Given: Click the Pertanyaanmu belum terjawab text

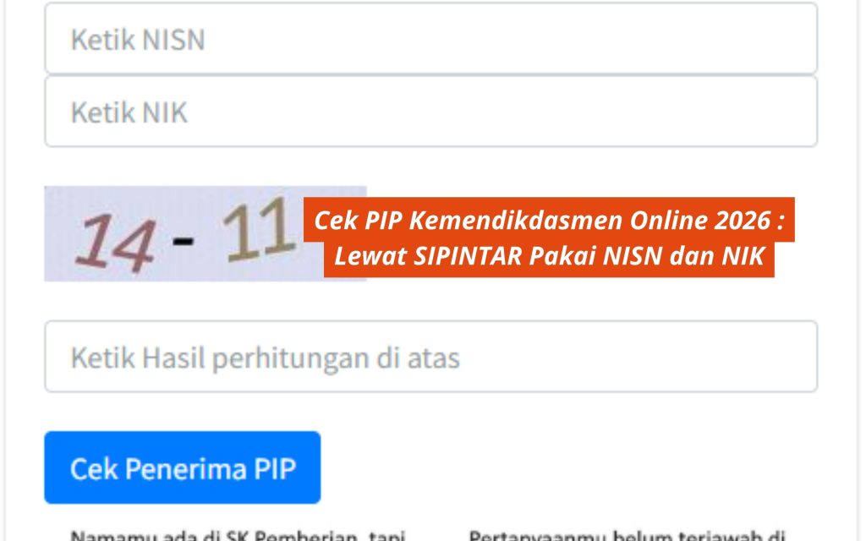Looking at the screenshot, I should (627, 535).
